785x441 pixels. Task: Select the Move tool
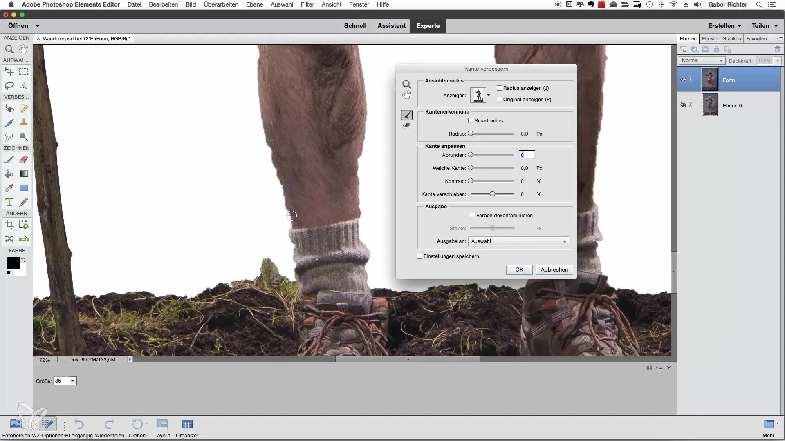coord(9,72)
